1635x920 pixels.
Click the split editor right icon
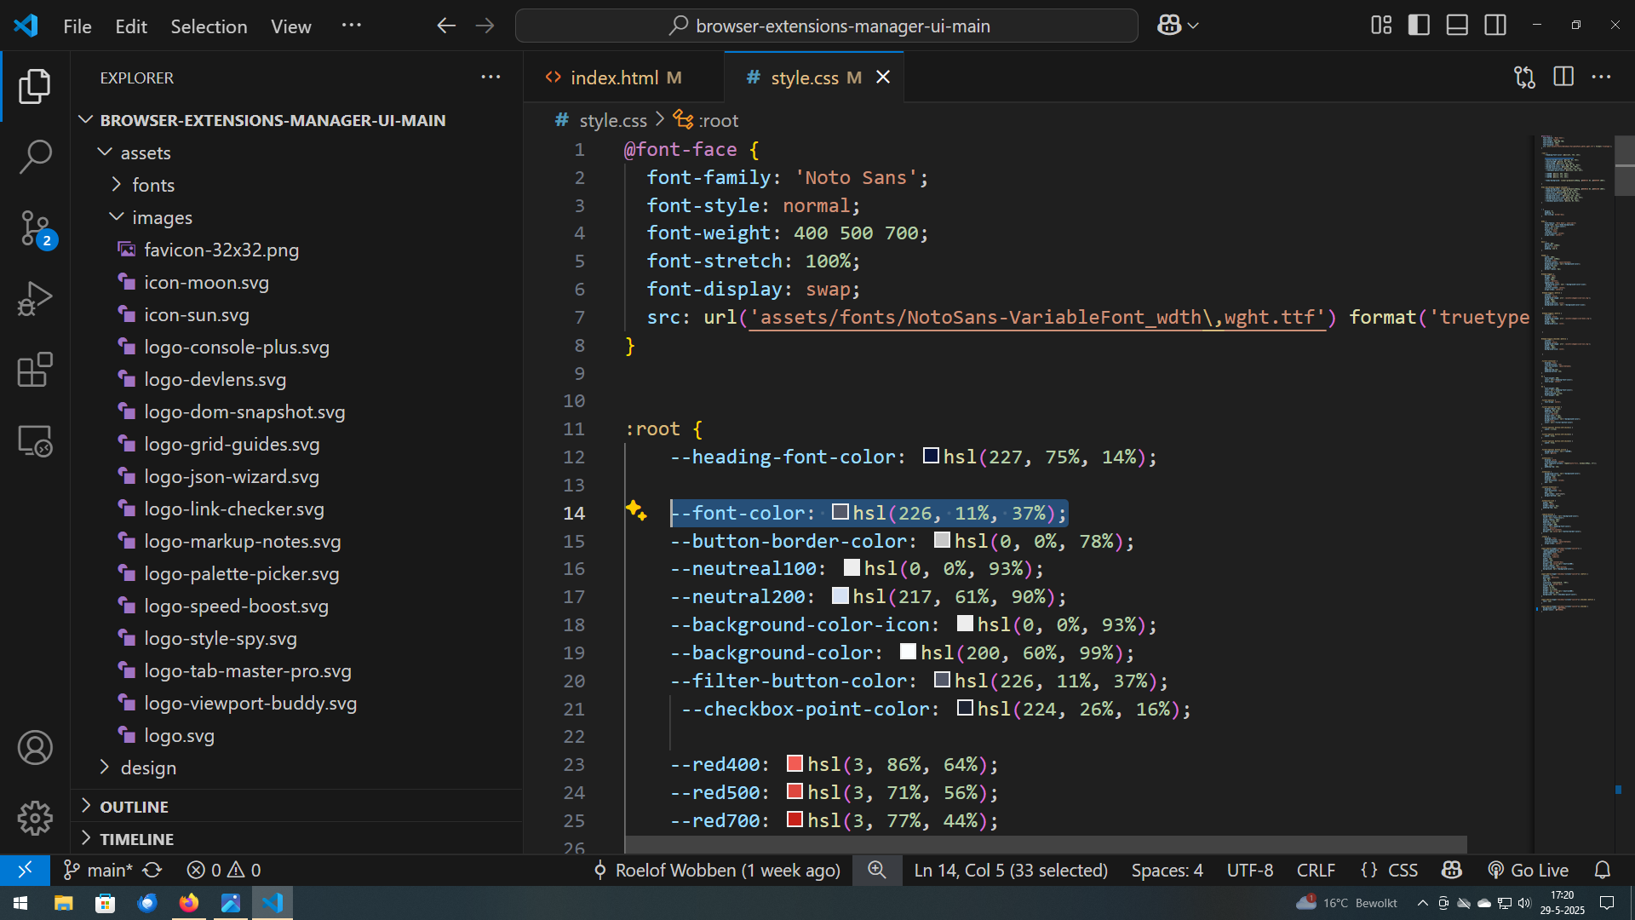[1563, 77]
